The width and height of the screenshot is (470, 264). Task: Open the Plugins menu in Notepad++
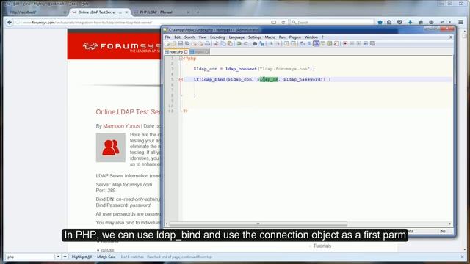point(294,37)
